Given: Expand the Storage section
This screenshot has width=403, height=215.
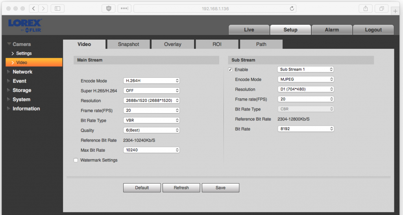Looking at the screenshot, I should 19,90.
